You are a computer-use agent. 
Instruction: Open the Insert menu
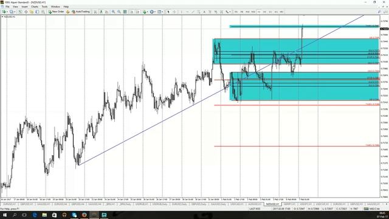24,7
